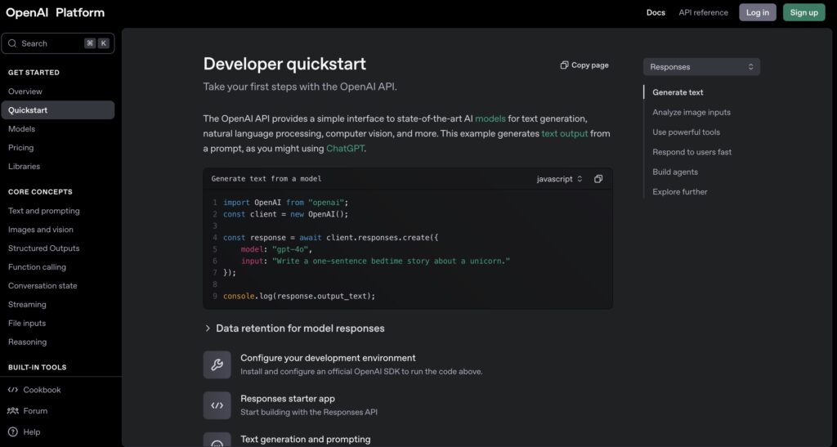Screen dimensions: 837x447
Task: Click code line 'model: "gpt-4o",'
Action: point(276,249)
